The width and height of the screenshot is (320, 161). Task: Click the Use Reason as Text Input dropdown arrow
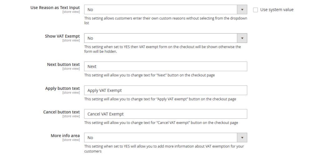(x=242, y=10)
